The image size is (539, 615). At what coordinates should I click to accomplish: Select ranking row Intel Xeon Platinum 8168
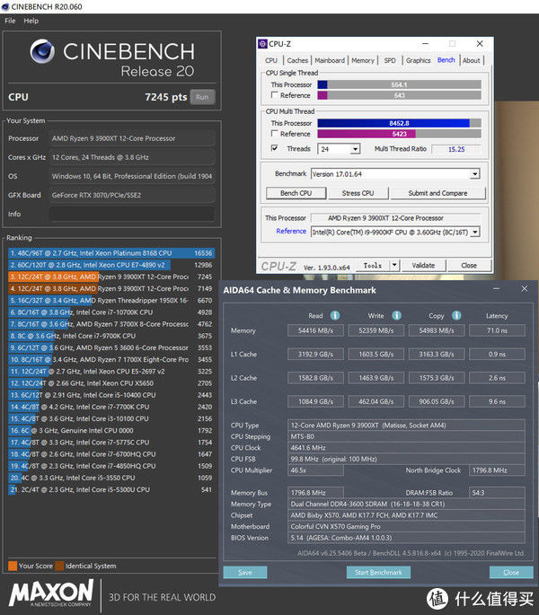pyautogui.click(x=111, y=253)
